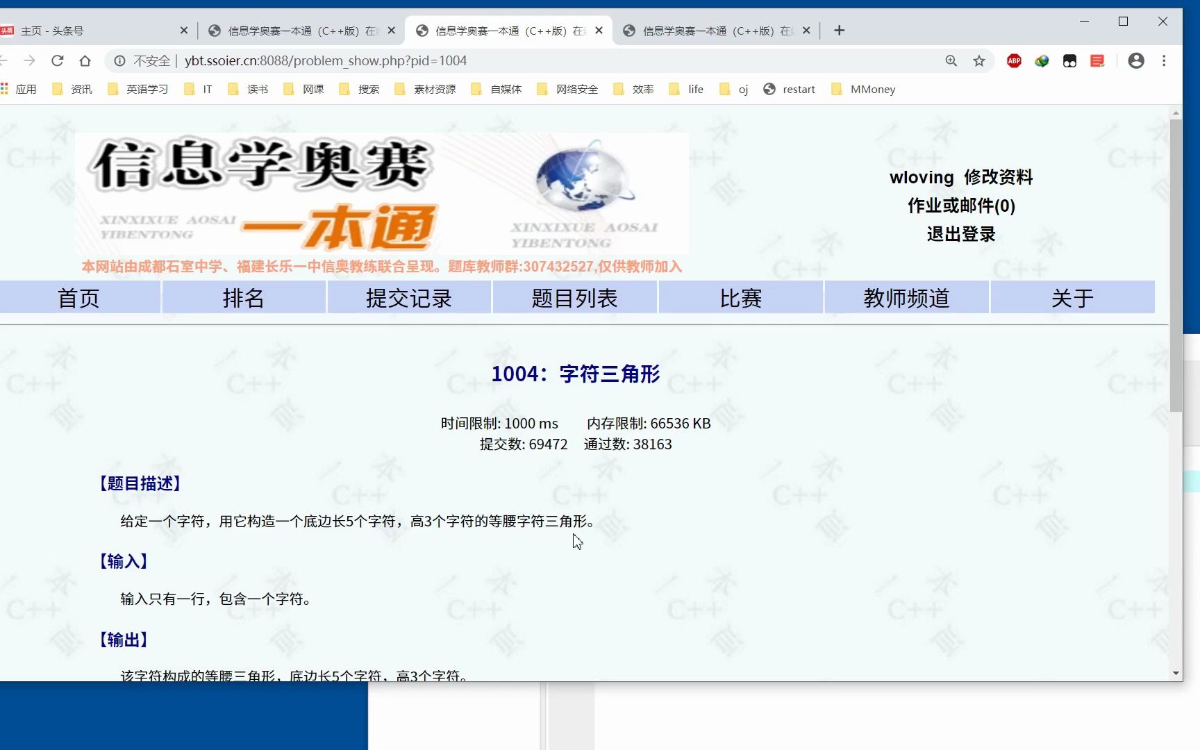
Task: Open Chrome's three-dot menu
Action: 1165,61
